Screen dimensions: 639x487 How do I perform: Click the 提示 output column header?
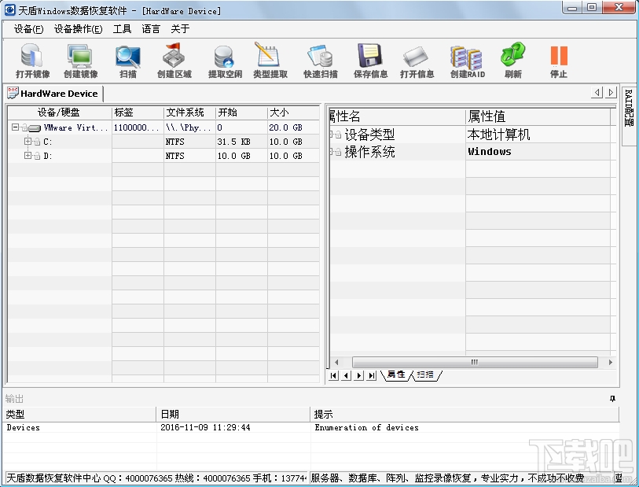(x=465, y=415)
